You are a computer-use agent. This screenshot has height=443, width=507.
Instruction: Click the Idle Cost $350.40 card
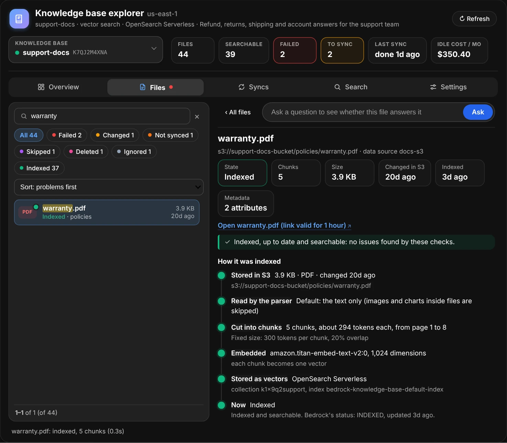point(459,50)
